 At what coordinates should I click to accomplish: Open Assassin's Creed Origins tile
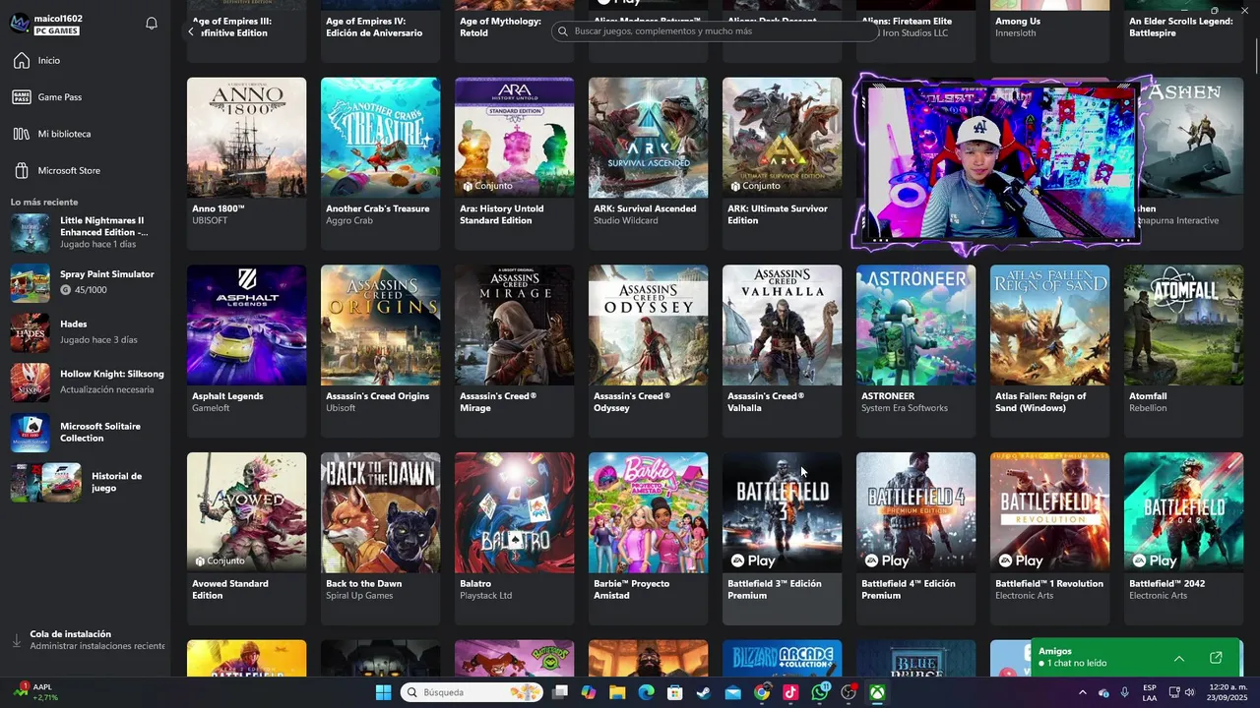tap(380, 351)
